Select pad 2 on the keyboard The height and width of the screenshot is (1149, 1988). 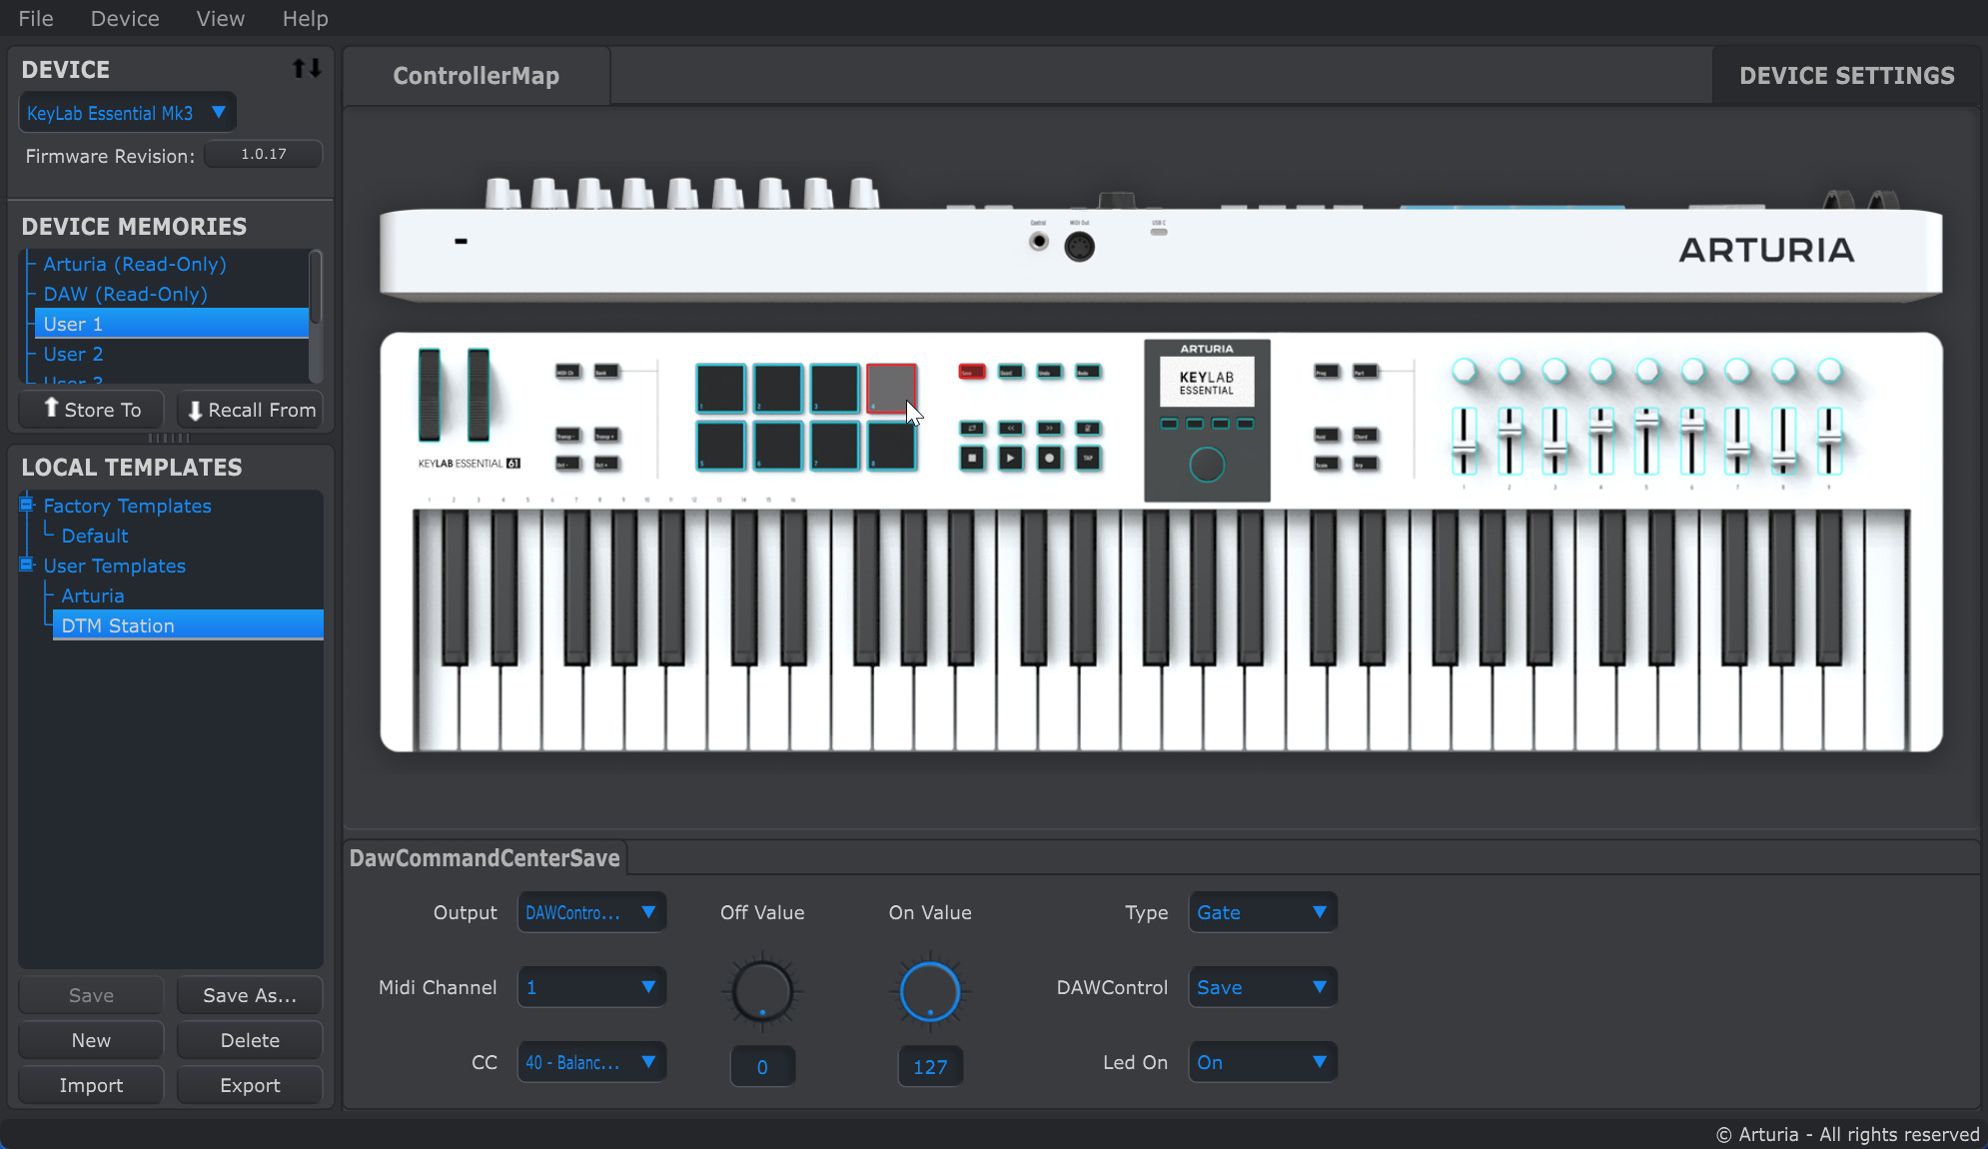point(777,389)
